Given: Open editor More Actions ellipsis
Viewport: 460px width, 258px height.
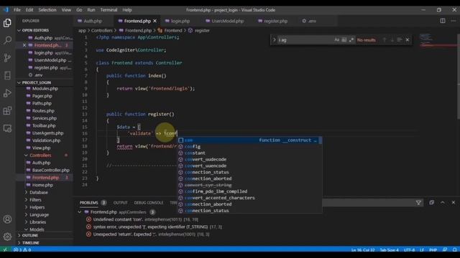Looking at the screenshot, I should (454, 21).
